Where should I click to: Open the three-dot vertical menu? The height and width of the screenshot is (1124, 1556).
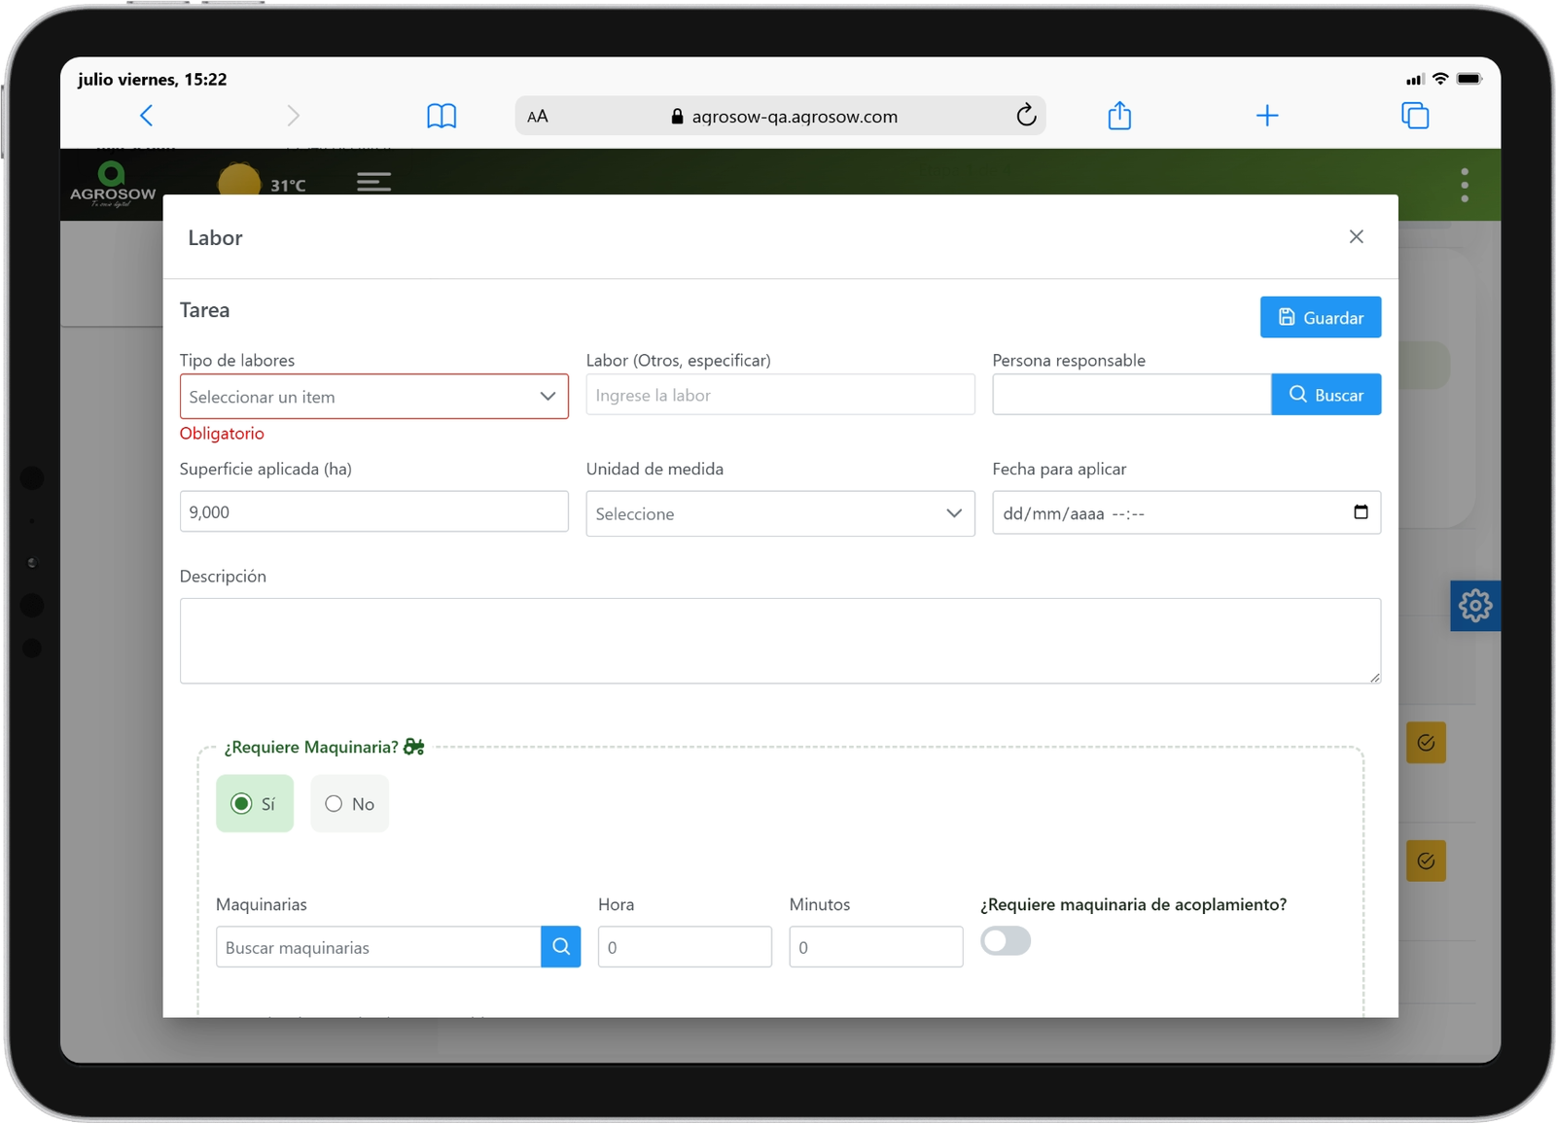[1465, 185]
